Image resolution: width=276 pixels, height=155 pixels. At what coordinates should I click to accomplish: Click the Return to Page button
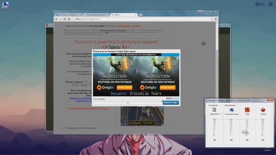point(170,102)
